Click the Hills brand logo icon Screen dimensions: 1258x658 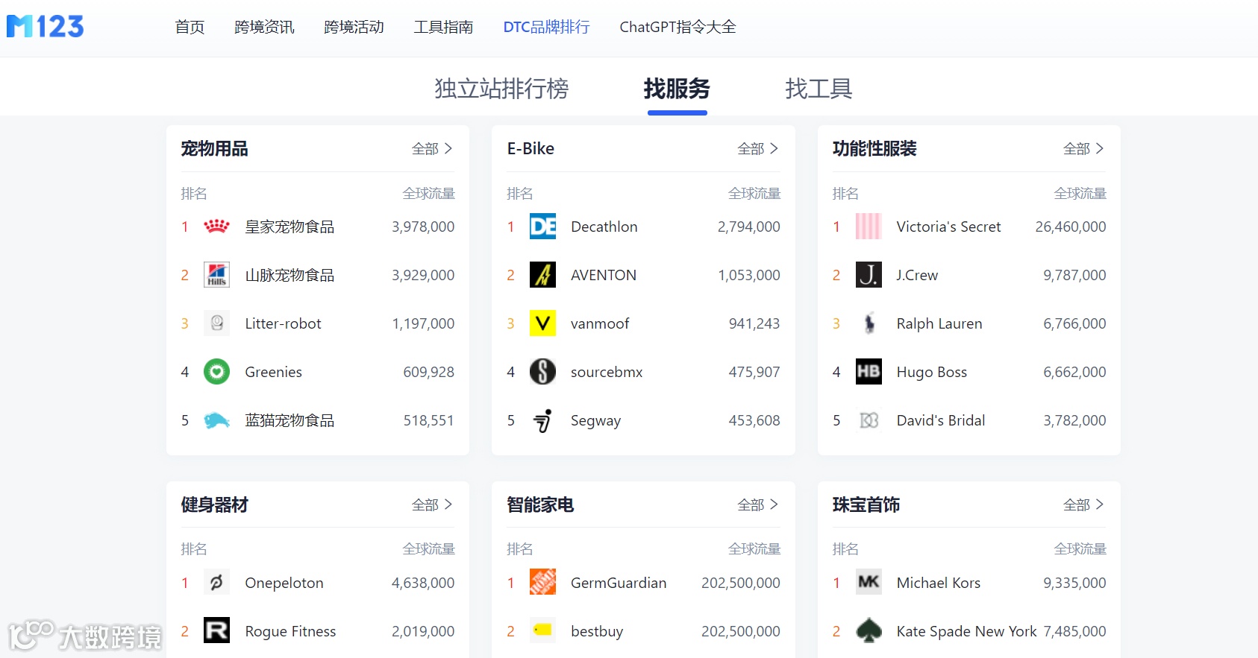217,275
